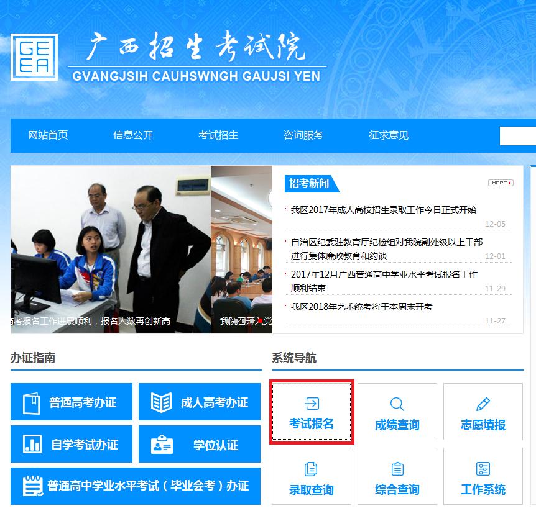This screenshot has height=511, width=536.
Task: Open news about 2018年艺术统考
Action: [362, 307]
